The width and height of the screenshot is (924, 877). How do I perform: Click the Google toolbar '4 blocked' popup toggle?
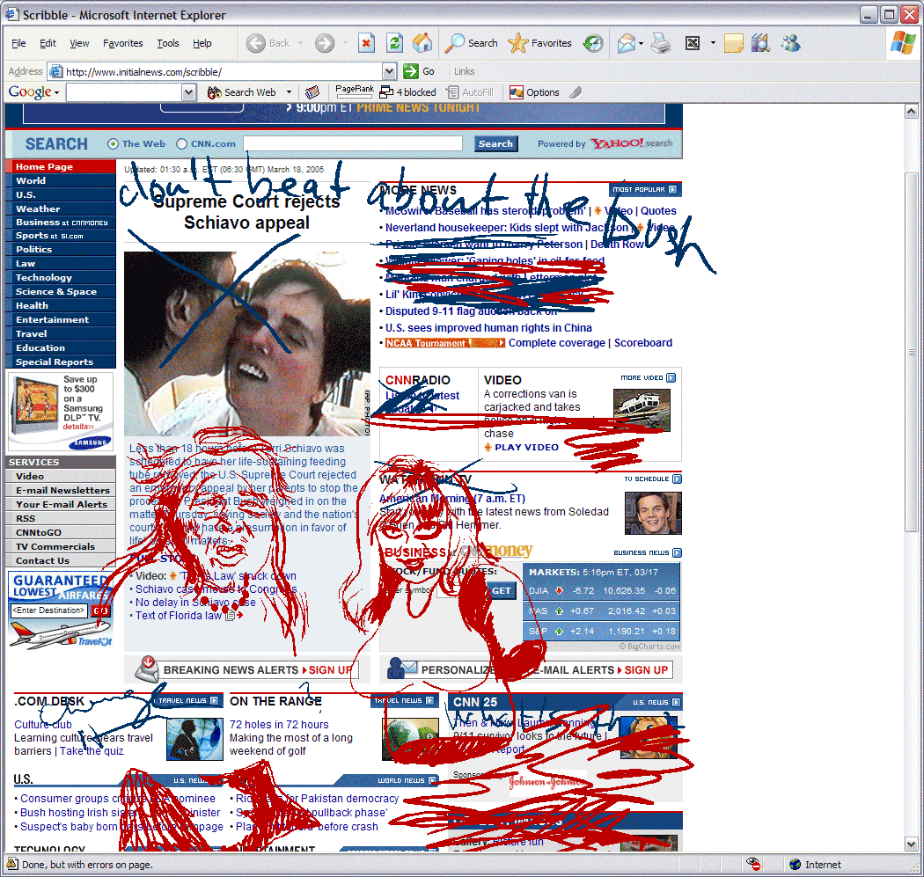coord(407,92)
